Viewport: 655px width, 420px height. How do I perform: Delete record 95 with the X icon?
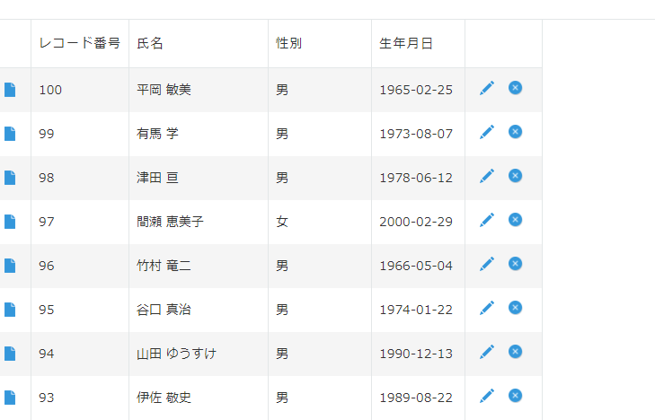coord(515,308)
